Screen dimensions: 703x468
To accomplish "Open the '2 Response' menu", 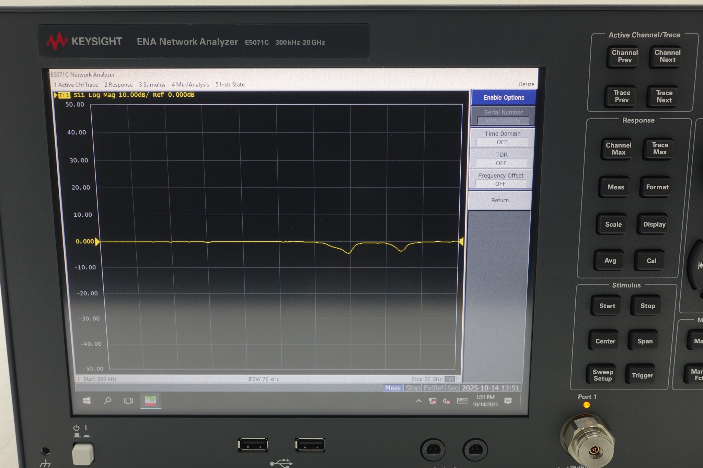I will pos(118,84).
